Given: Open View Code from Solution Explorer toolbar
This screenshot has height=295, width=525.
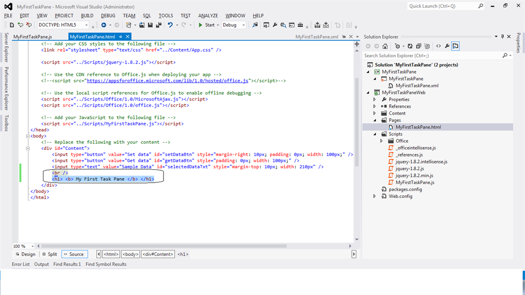Looking at the screenshot, I should click(438, 46).
